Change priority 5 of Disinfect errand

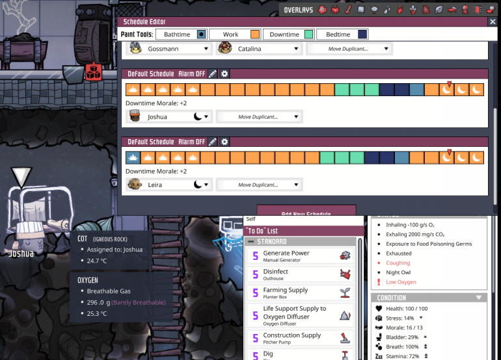pos(255,274)
